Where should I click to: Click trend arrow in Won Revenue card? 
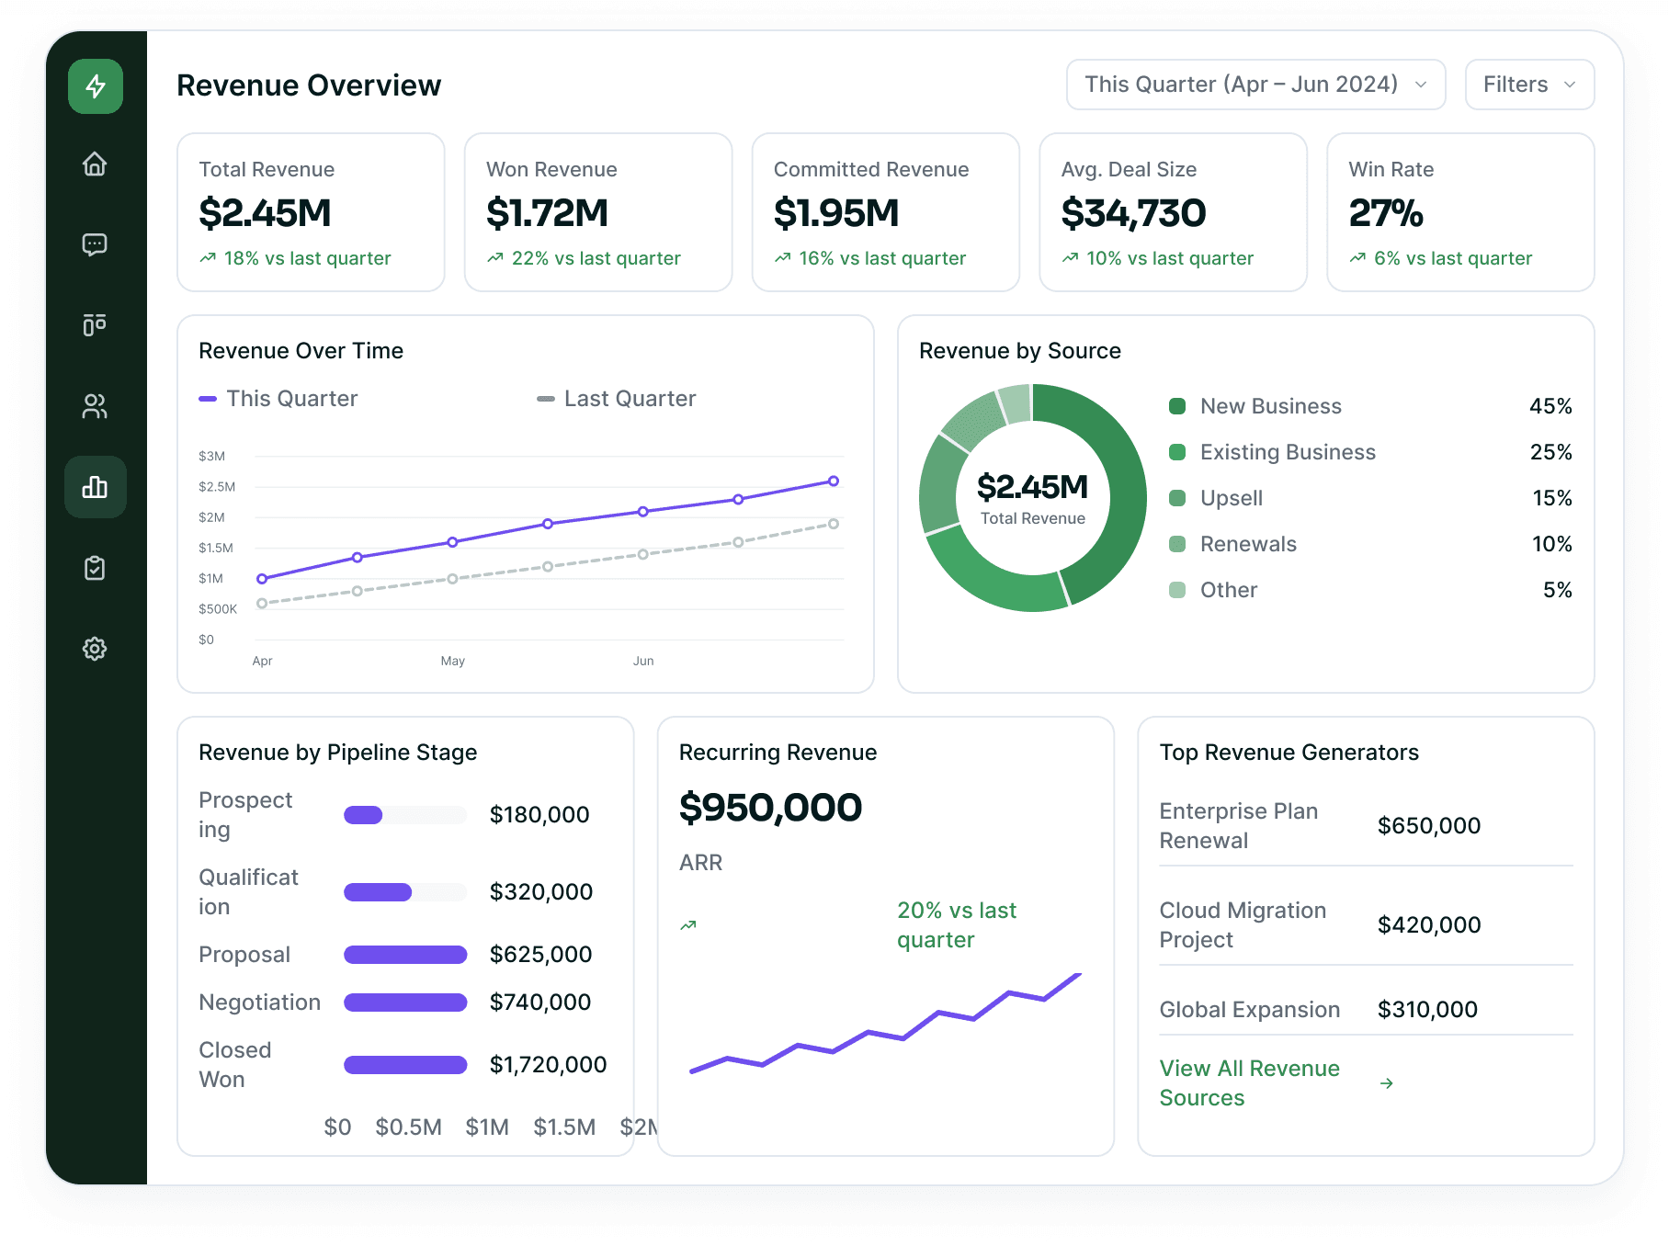(495, 258)
